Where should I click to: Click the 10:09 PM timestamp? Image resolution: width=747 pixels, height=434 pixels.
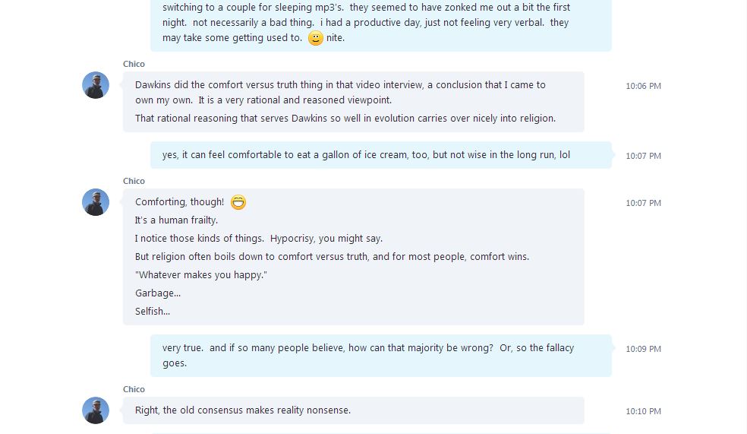[643, 349]
